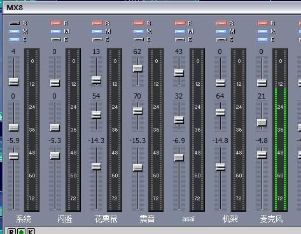Screen dimensions: 301x234
Task: Mute the 机架 channel with M
Action: [x=221, y=32]
